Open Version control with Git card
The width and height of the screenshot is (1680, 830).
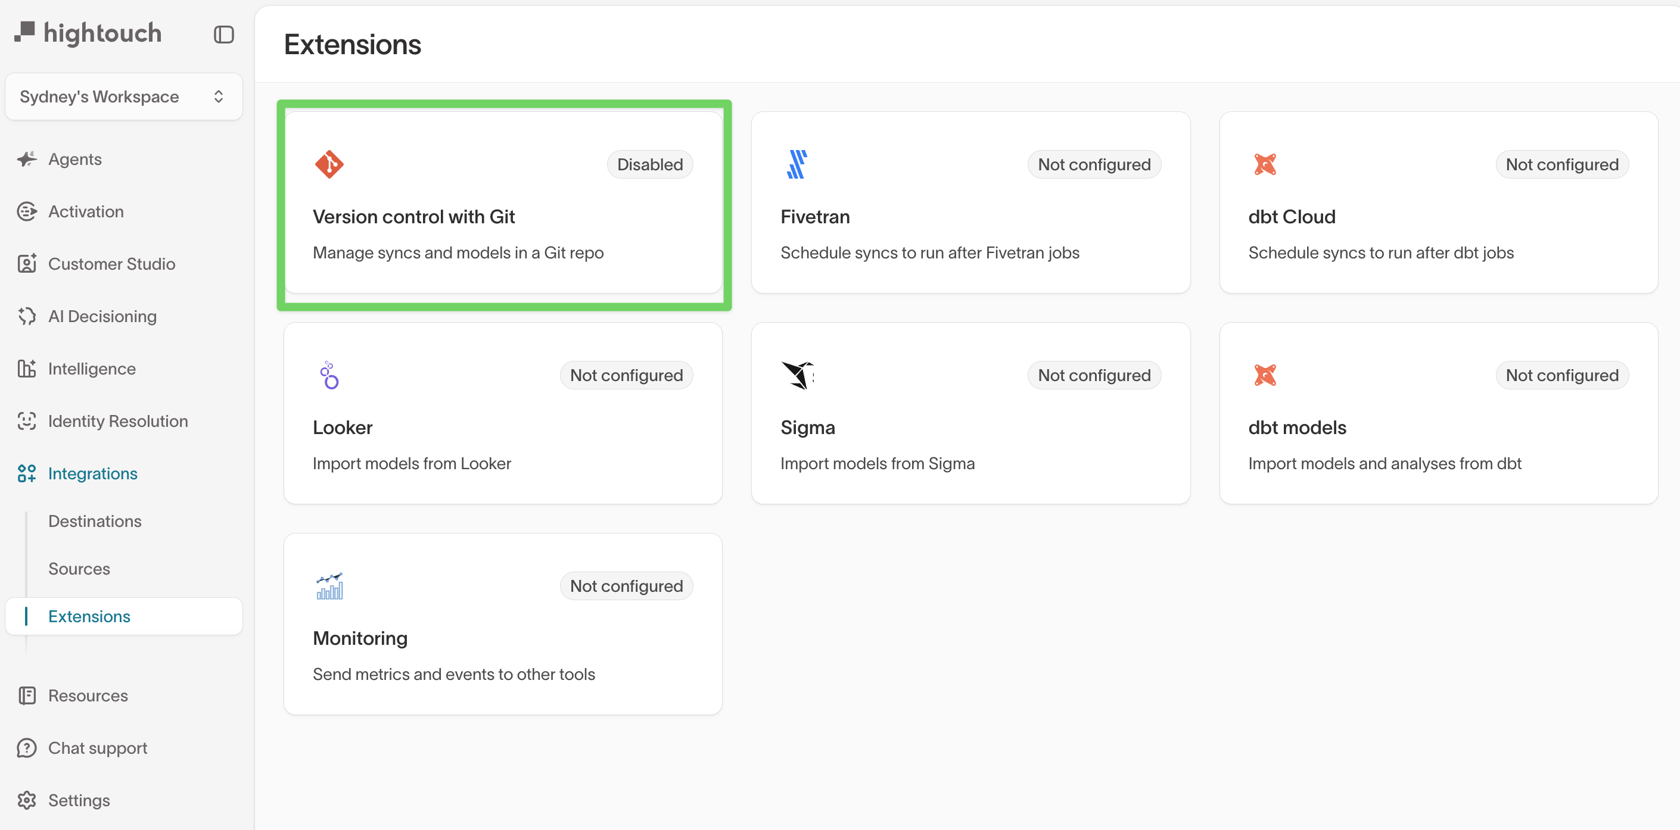click(x=503, y=203)
